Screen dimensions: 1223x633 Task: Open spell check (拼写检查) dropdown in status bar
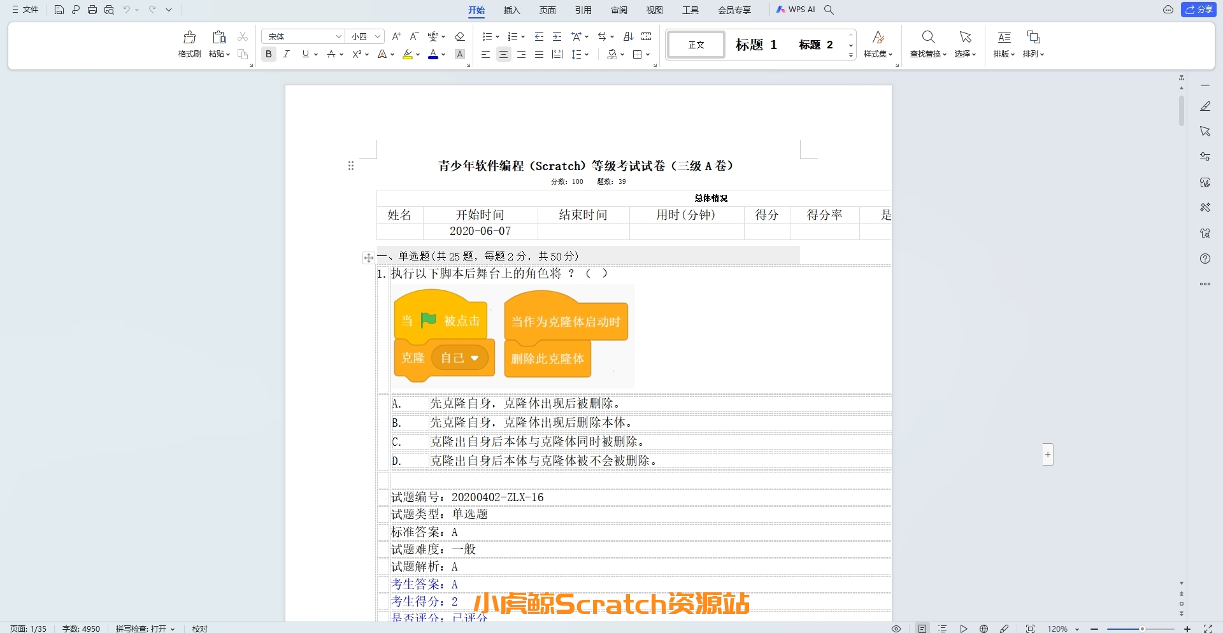145,629
